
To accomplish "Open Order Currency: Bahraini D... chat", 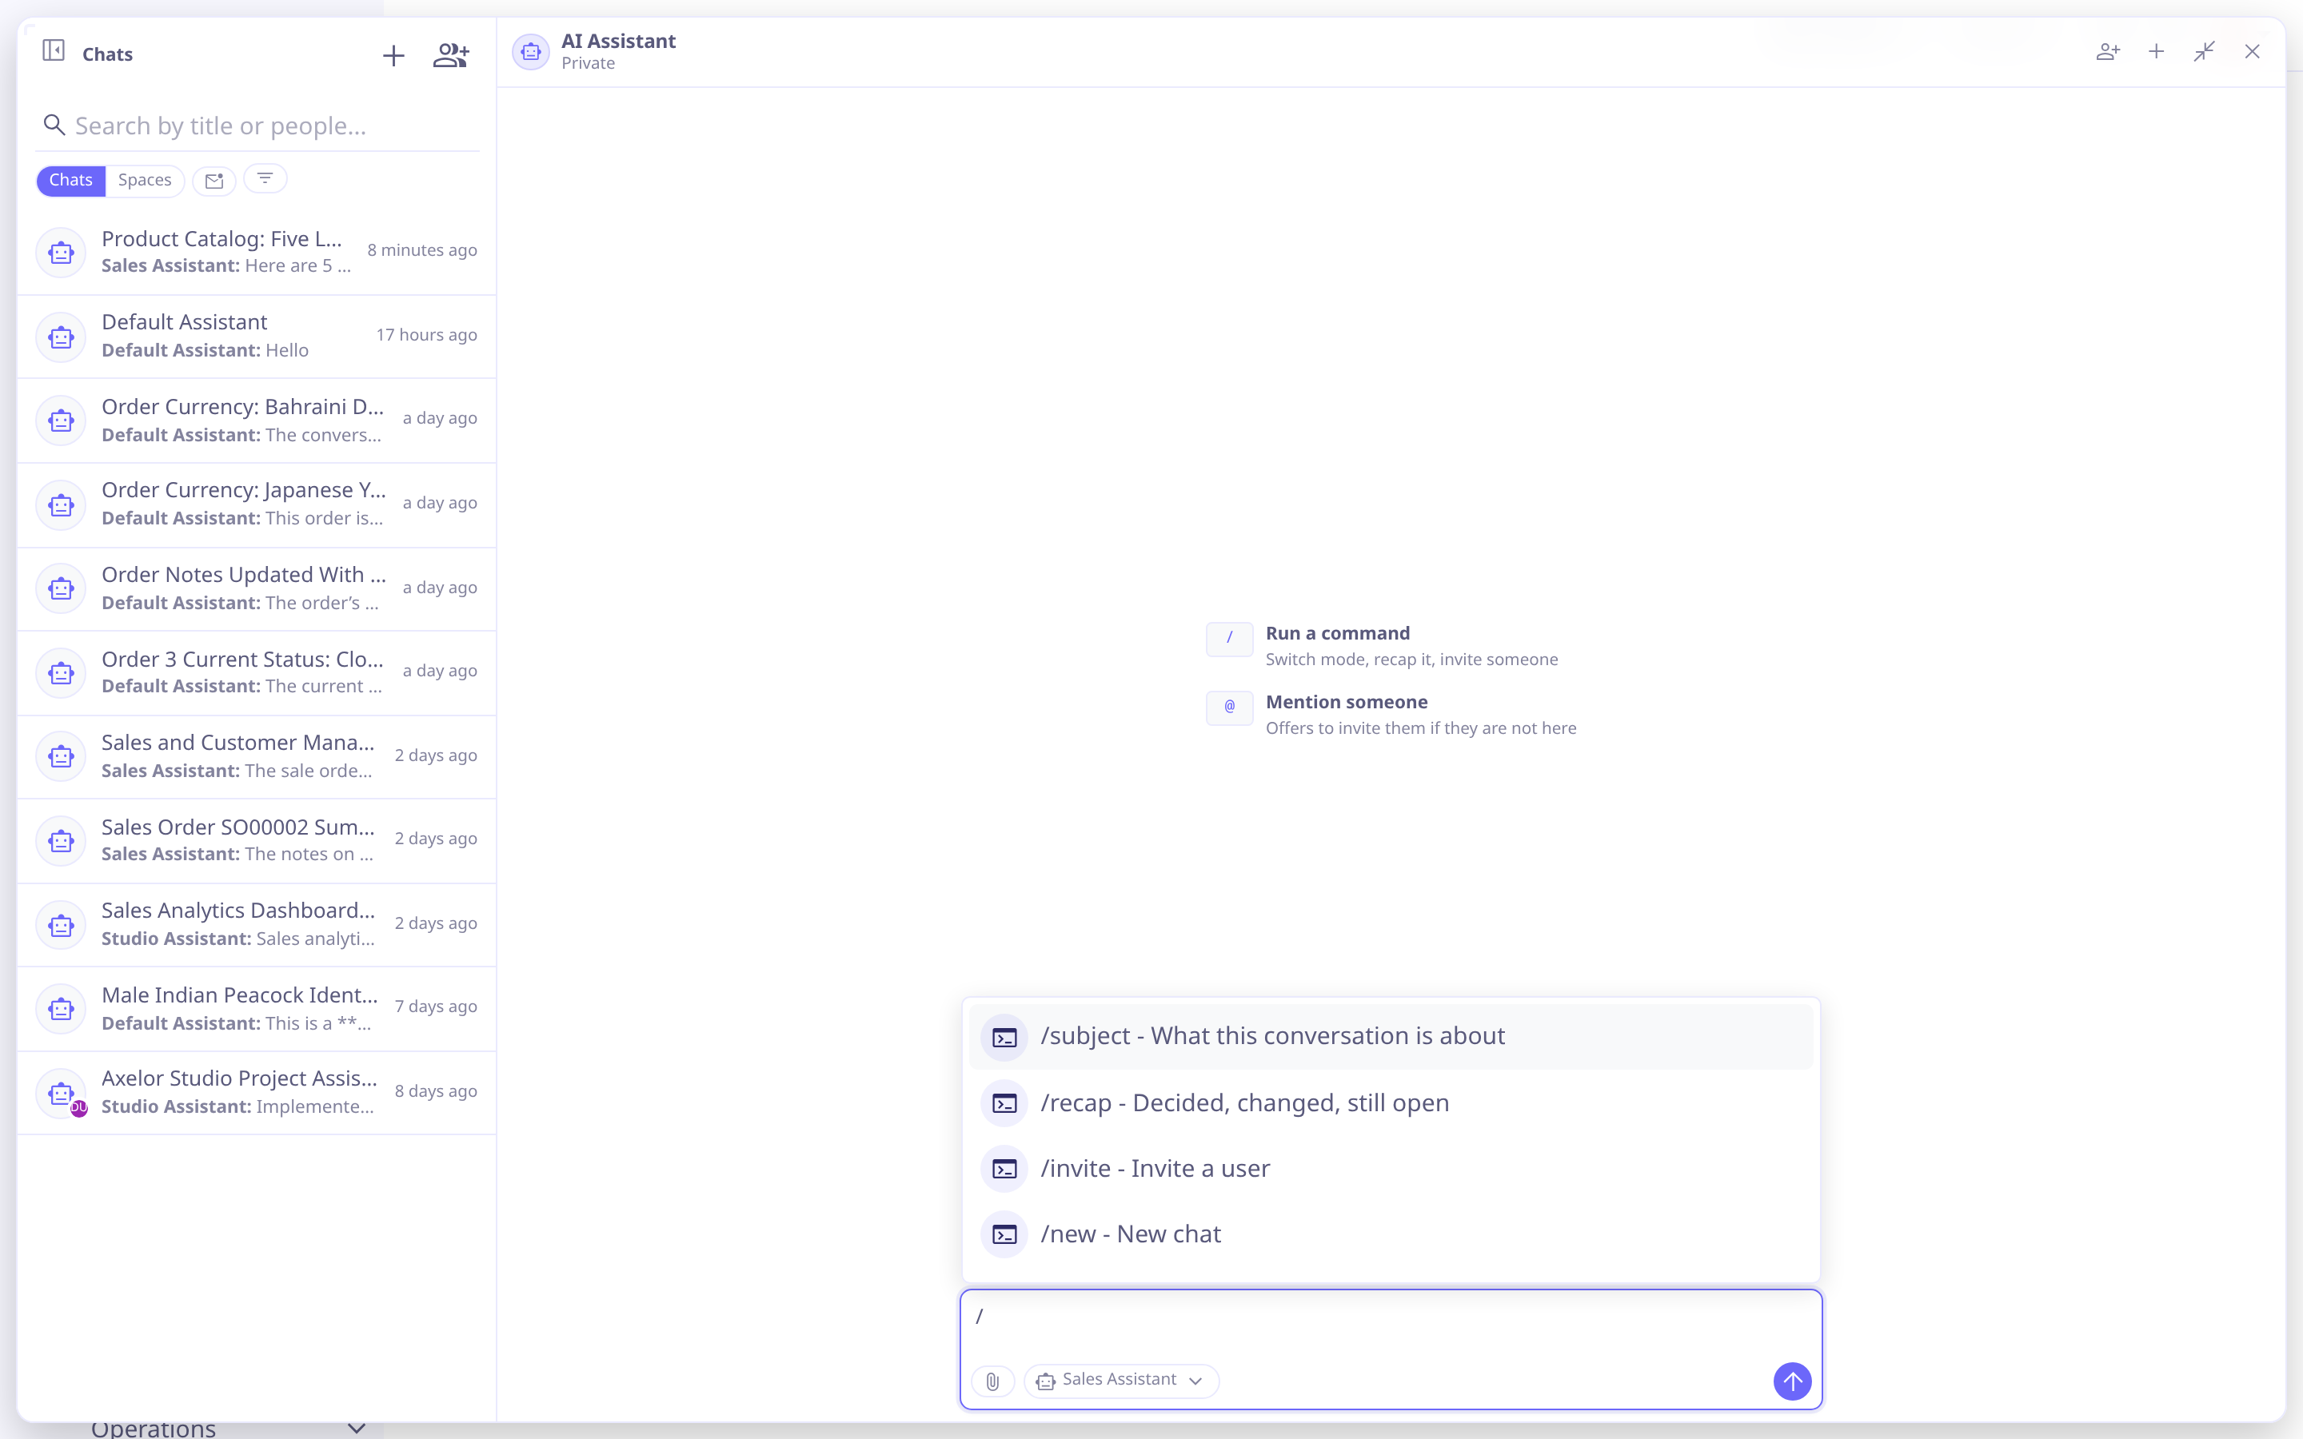I will [x=256, y=421].
